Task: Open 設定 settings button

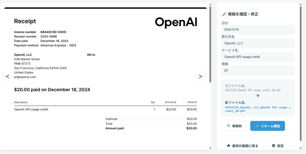Action: coord(278,146)
